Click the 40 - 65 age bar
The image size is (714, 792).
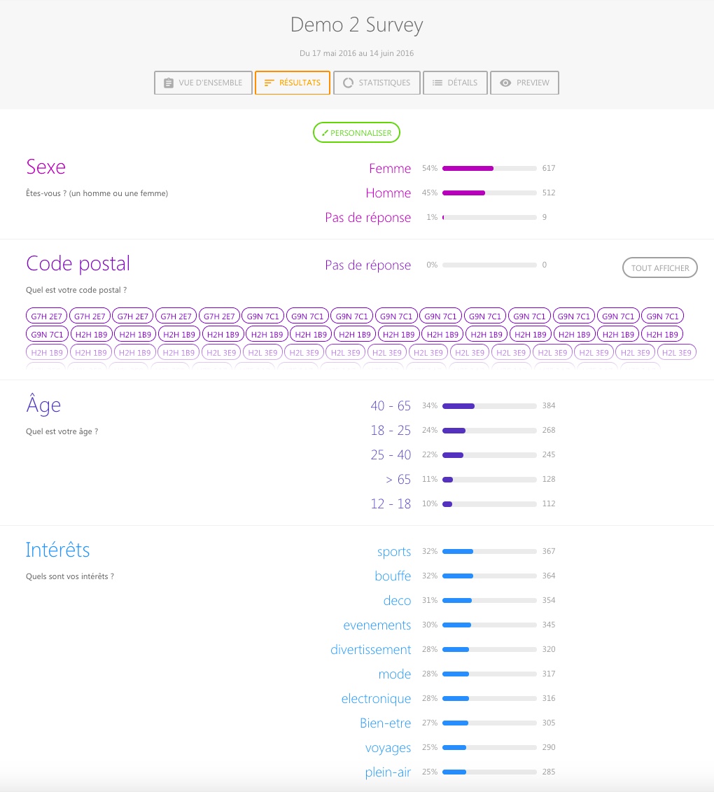pos(489,405)
